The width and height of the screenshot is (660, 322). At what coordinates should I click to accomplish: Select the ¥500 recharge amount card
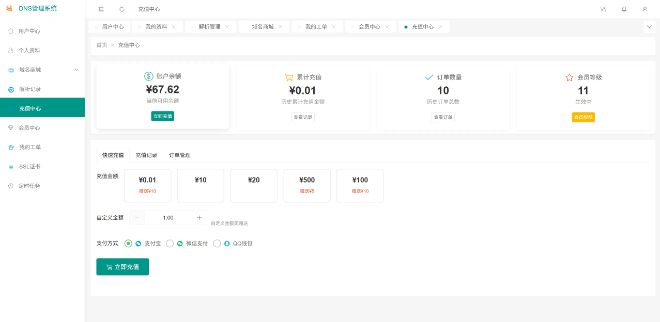coord(307,185)
